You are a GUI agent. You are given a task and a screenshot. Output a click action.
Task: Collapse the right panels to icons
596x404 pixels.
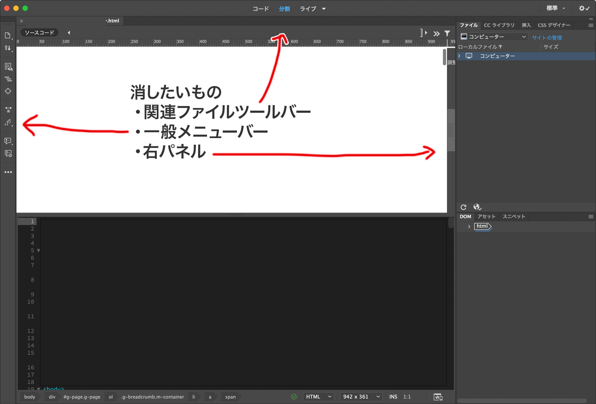pos(591,19)
